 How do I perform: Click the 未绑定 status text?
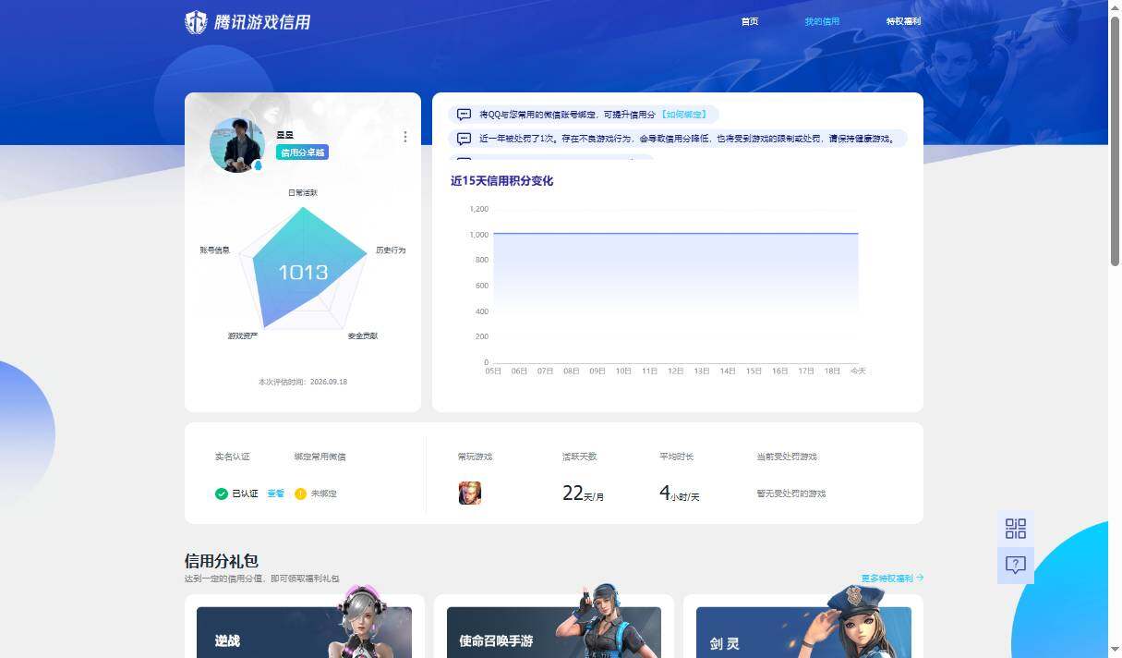click(324, 493)
